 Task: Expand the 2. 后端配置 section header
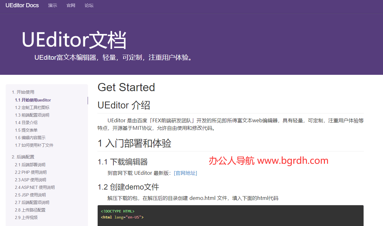(x=23, y=157)
